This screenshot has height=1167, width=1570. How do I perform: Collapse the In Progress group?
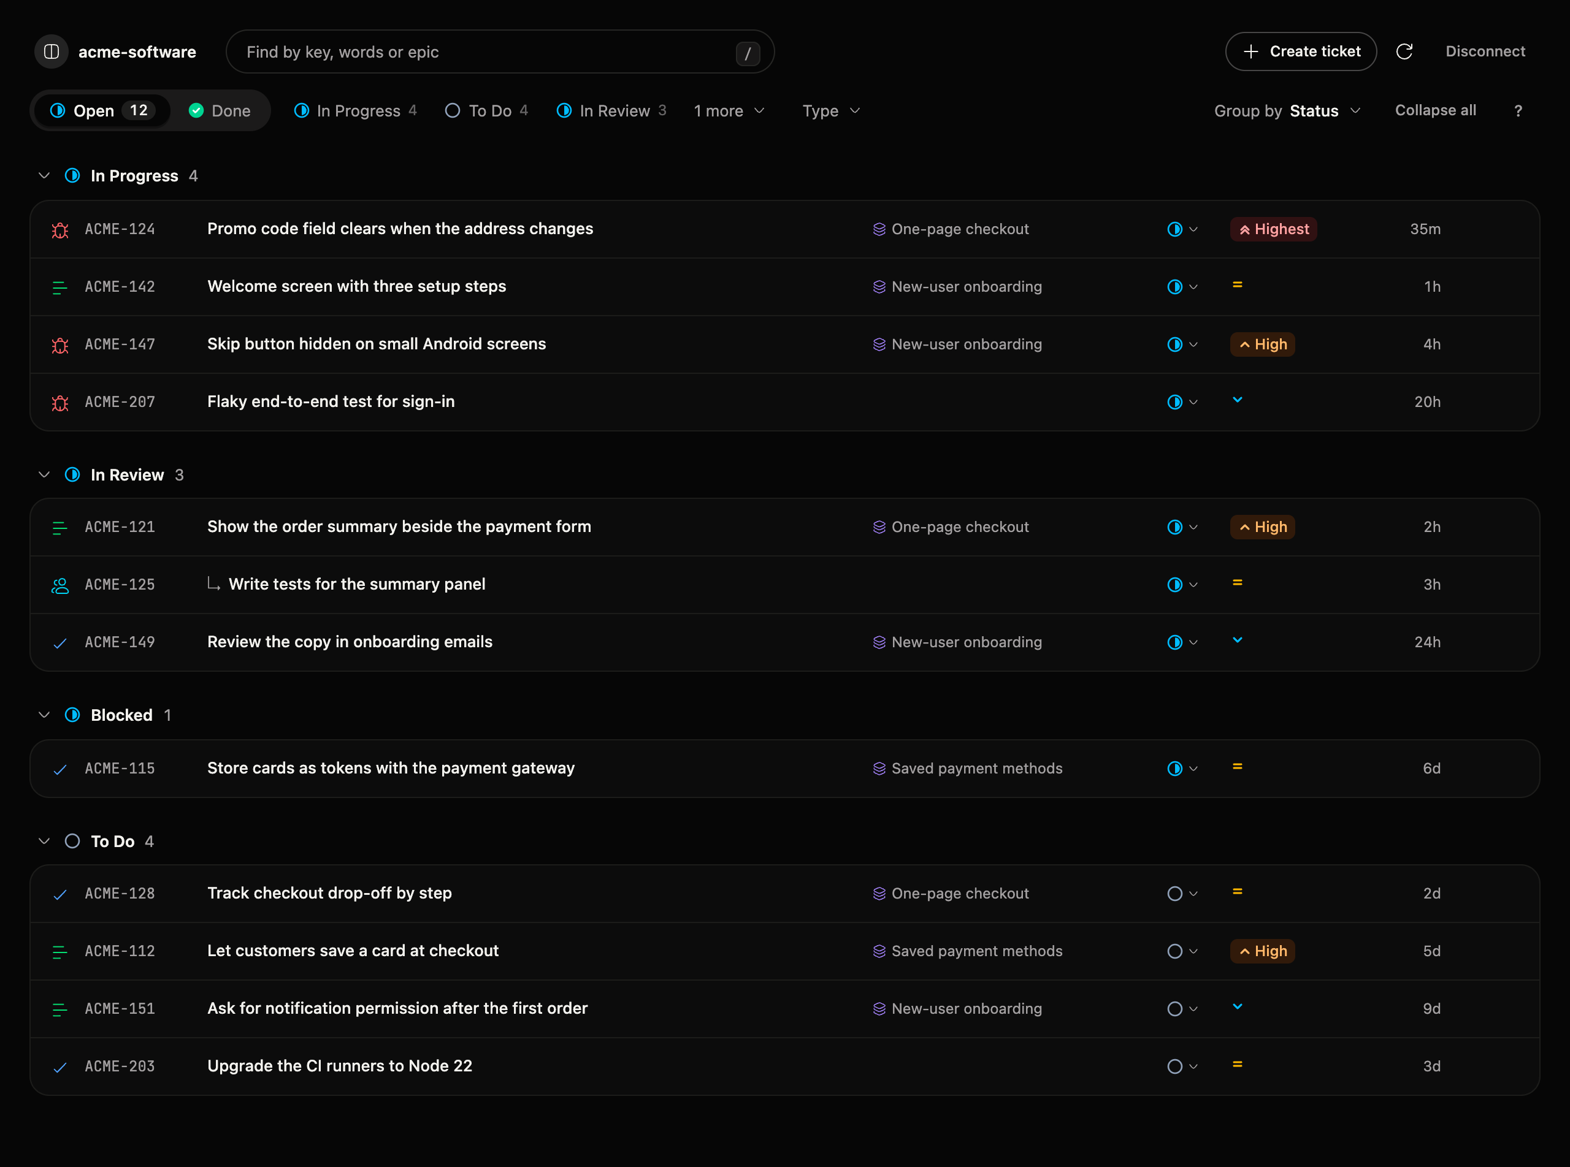point(44,175)
